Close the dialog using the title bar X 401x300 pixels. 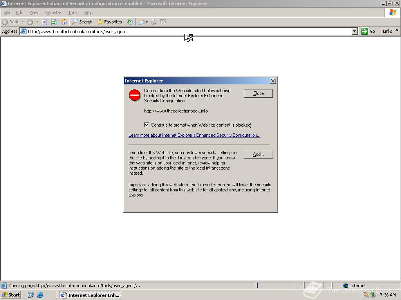tap(273, 80)
